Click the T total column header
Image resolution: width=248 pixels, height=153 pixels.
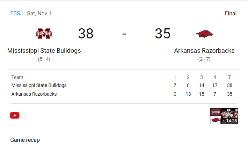(229, 77)
